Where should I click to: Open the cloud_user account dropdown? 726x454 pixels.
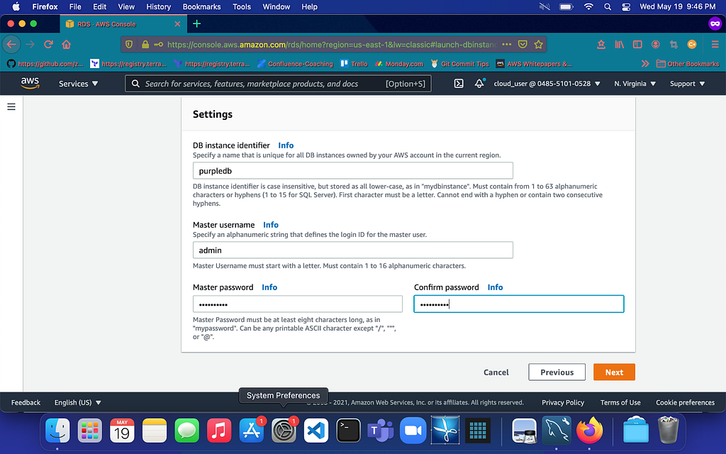click(x=547, y=84)
